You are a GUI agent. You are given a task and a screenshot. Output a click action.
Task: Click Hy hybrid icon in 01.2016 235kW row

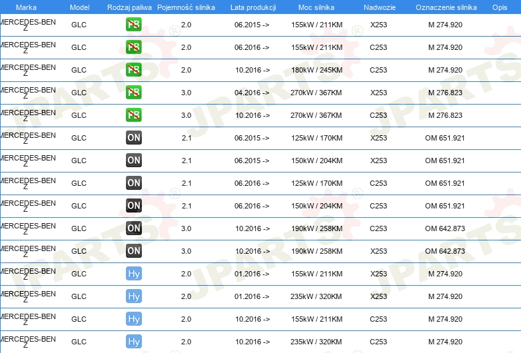click(133, 296)
